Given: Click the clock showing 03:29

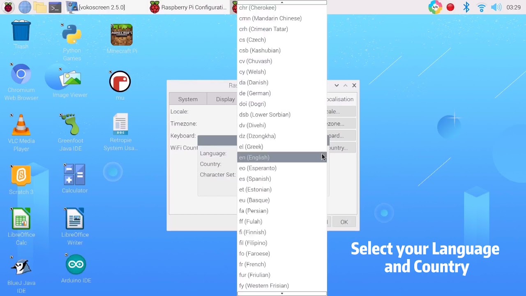Looking at the screenshot, I should point(514,7).
